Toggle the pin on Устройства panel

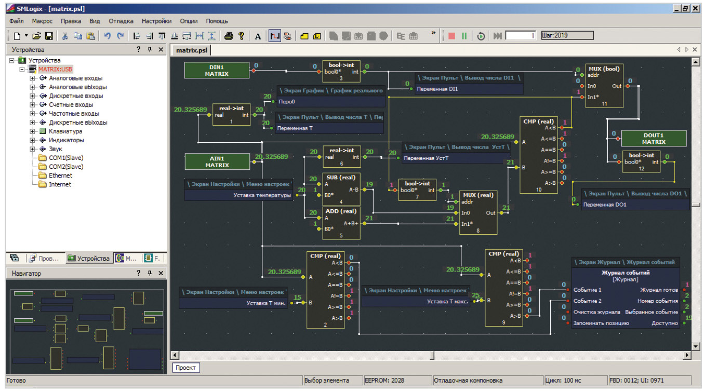(x=150, y=50)
